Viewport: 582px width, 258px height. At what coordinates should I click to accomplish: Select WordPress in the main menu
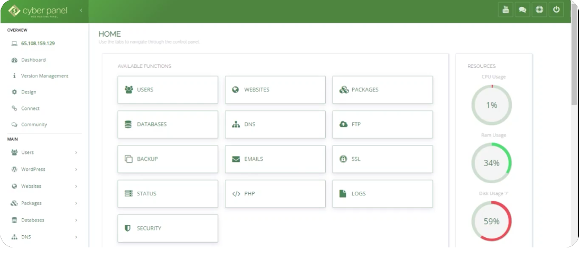33,169
